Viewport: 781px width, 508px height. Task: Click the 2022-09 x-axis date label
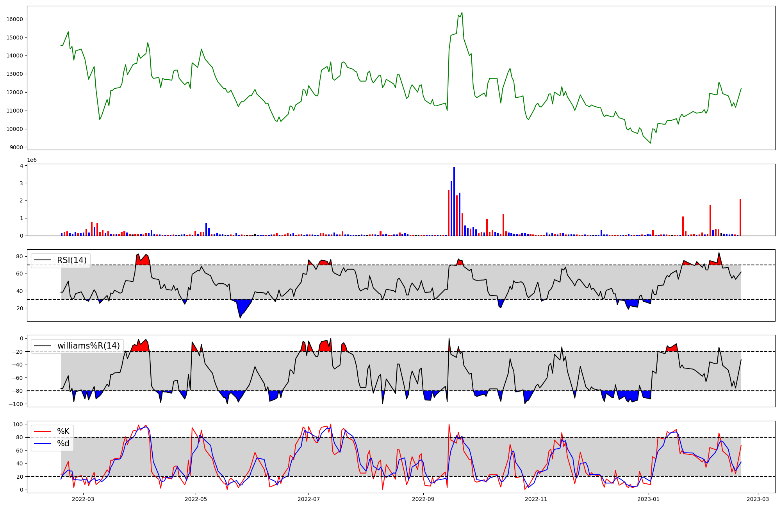point(423,499)
